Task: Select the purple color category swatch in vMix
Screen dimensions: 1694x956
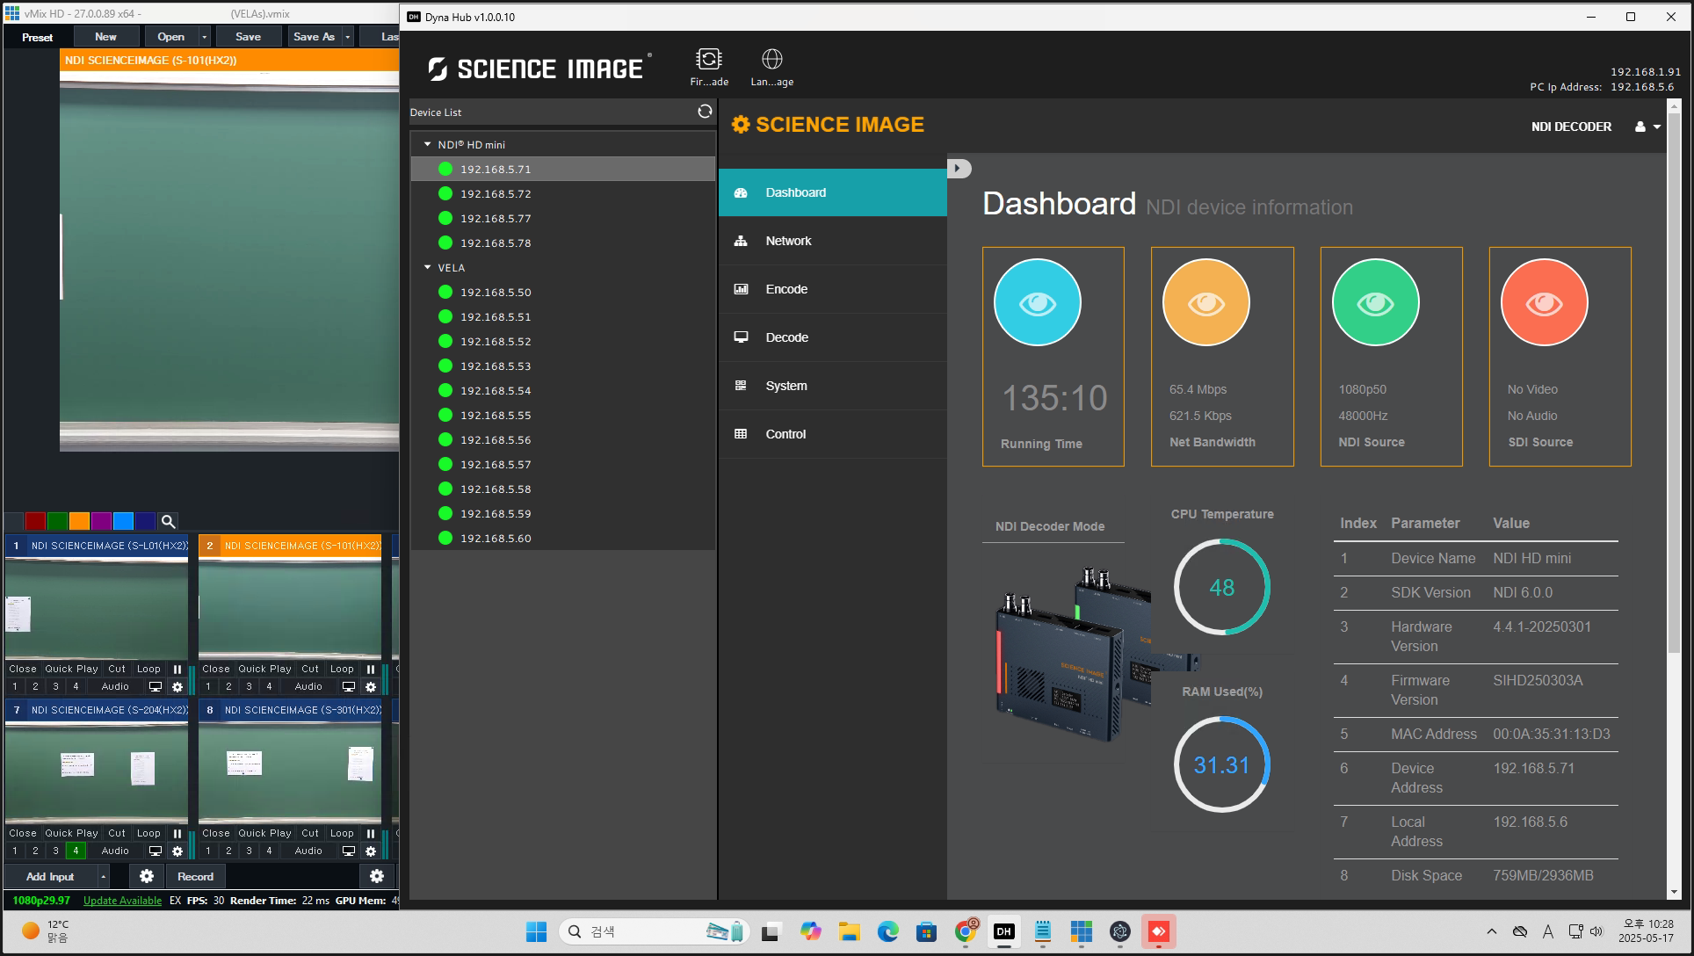Action: coord(101,521)
